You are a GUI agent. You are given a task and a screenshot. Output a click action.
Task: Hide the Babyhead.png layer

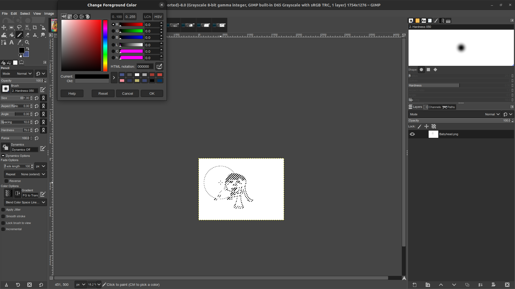[x=412, y=134]
